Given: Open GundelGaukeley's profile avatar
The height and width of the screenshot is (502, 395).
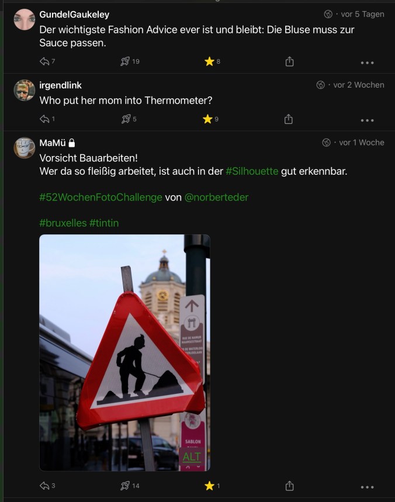Looking at the screenshot, I should [x=25, y=20].
